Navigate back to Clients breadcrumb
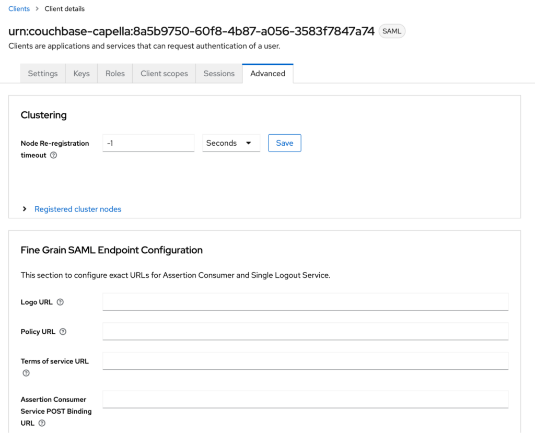The height and width of the screenshot is (433, 535). [19, 8]
